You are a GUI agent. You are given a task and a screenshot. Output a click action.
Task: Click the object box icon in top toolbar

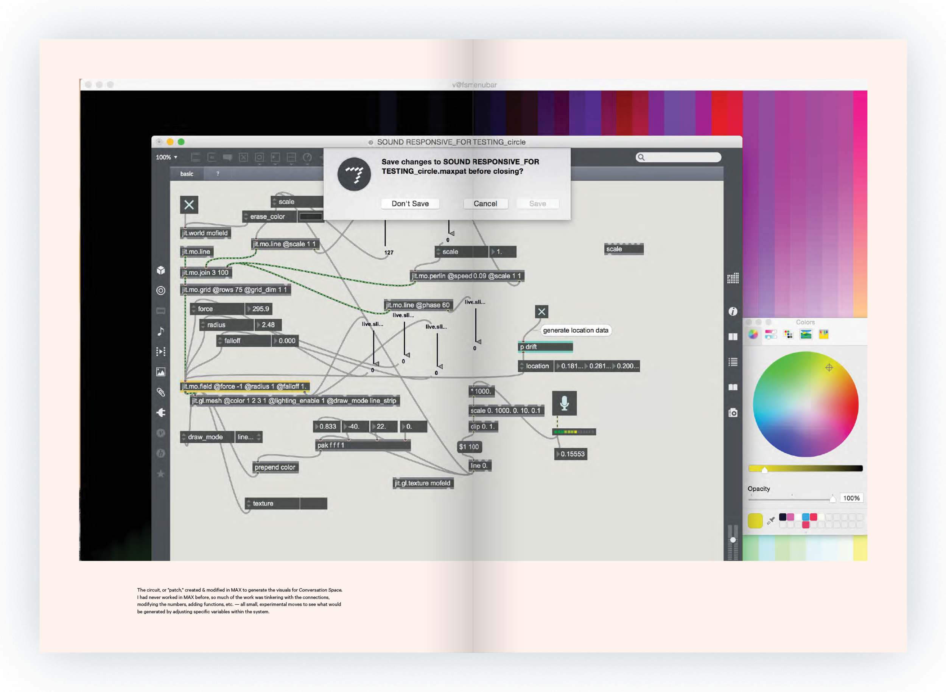point(196,157)
